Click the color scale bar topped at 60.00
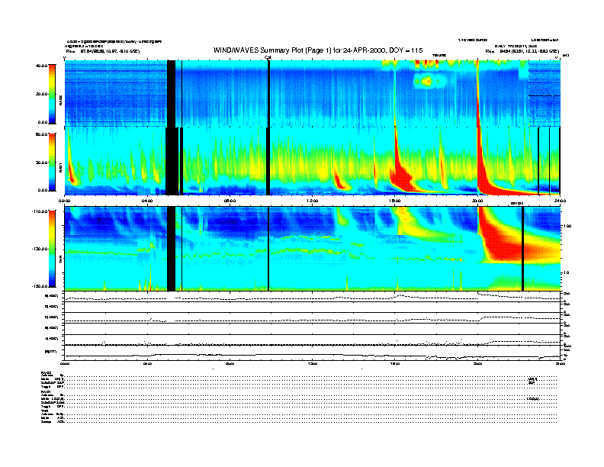Screen dimensions: 604x467 [52, 163]
